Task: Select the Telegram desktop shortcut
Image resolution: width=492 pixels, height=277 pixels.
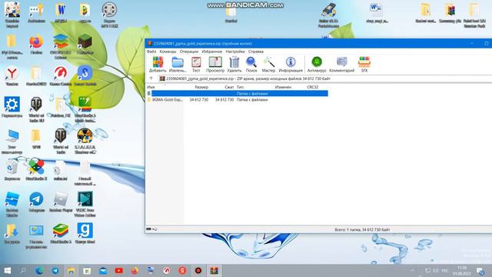Action: point(36,202)
